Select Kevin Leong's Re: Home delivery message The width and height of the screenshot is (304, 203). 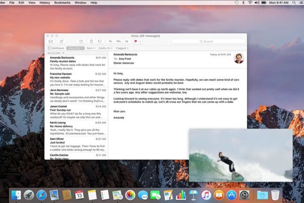(78, 128)
